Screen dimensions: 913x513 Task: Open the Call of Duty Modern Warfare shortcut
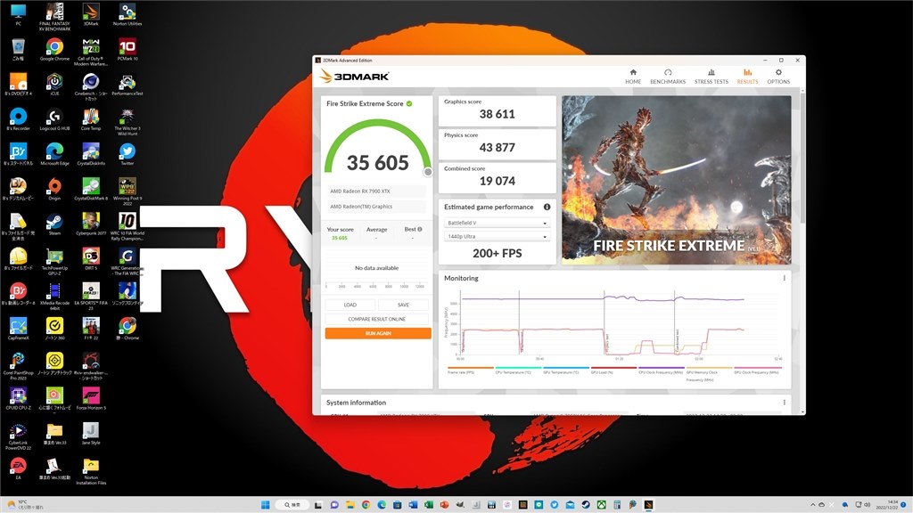click(x=91, y=53)
